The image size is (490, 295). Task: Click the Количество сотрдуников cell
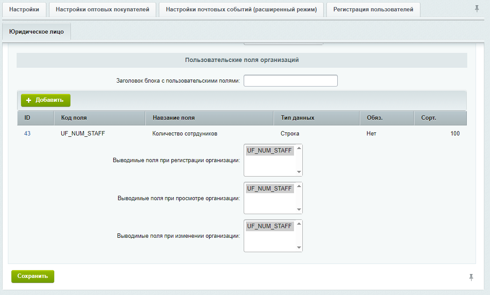pyautogui.click(x=185, y=134)
